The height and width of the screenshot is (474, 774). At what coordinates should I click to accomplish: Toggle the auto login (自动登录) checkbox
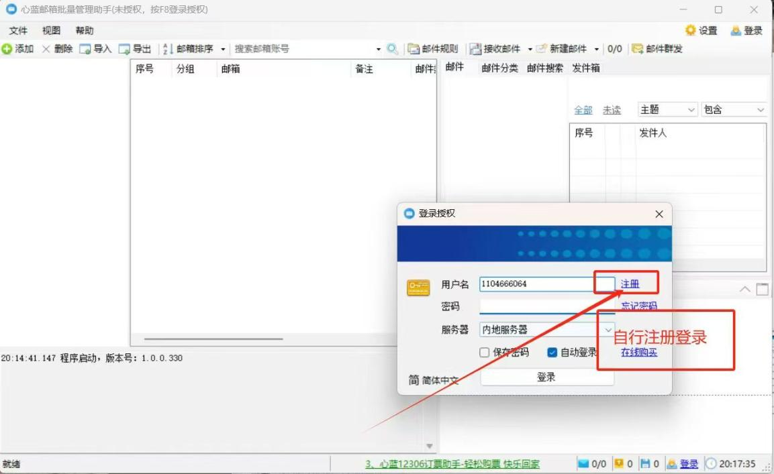pyautogui.click(x=552, y=352)
